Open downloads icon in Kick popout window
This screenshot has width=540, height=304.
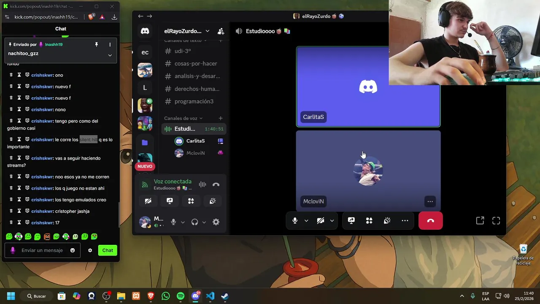point(114,17)
